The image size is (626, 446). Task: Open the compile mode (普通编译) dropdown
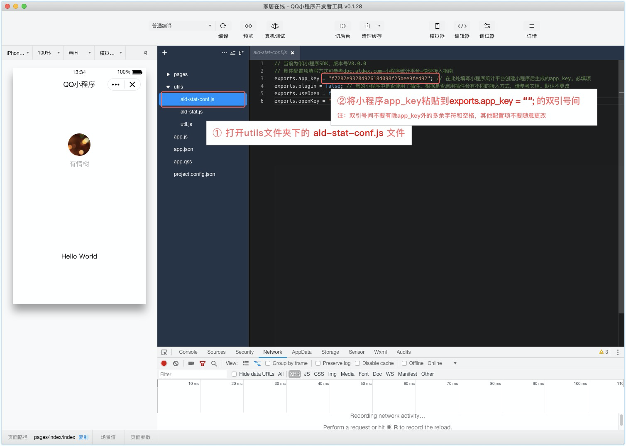(x=181, y=26)
